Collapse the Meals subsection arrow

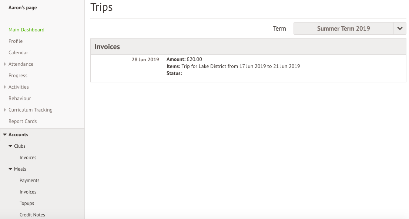point(10,169)
